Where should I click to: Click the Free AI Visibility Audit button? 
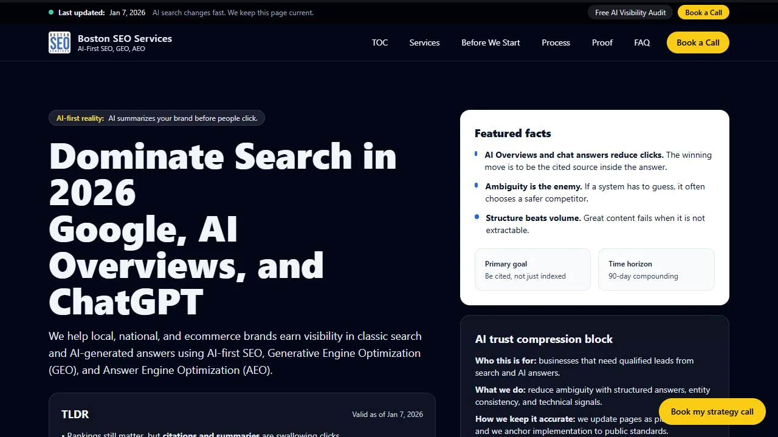(630, 12)
